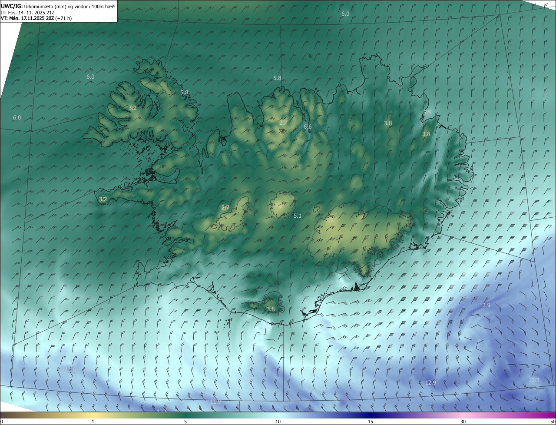
Task: Click the 12.9 label near the bottom-right dark band
Action: (430, 382)
